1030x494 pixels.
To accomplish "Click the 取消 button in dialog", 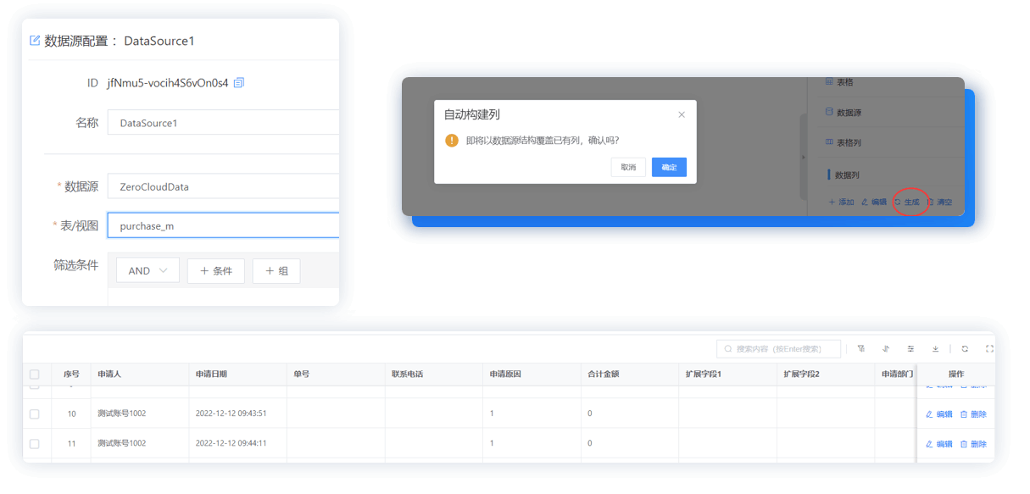I will point(628,167).
